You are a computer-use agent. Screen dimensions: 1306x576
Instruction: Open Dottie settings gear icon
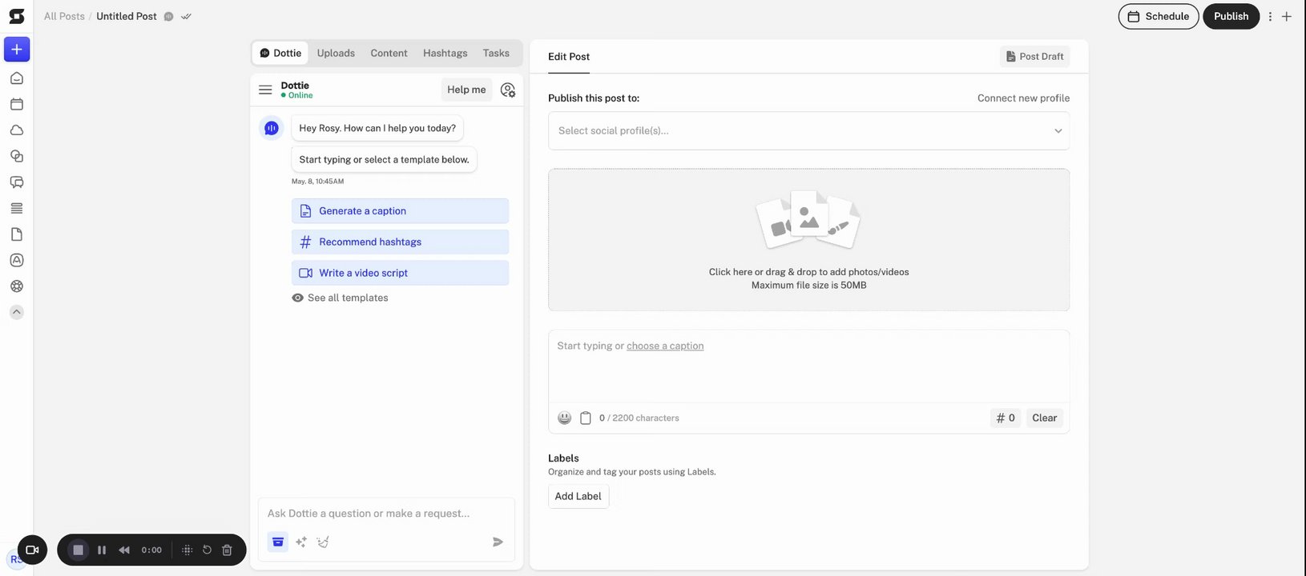click(508, 90)
